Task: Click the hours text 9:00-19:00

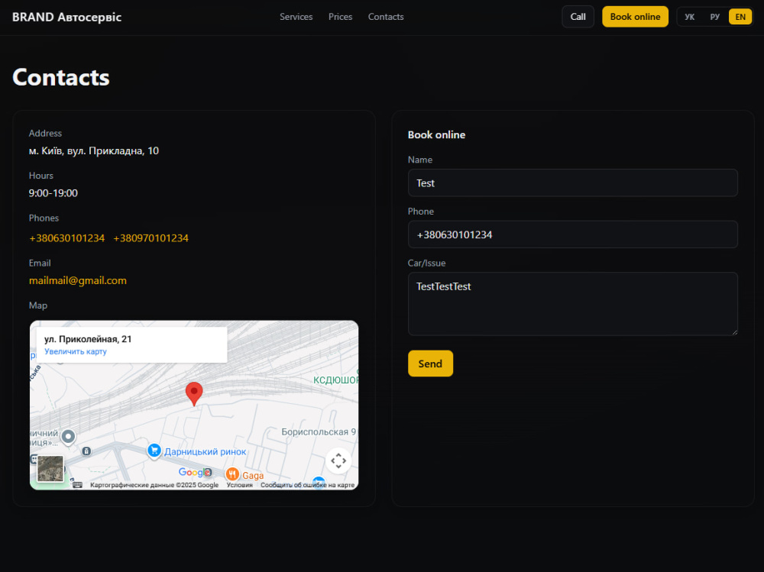Action: [53, 193]
